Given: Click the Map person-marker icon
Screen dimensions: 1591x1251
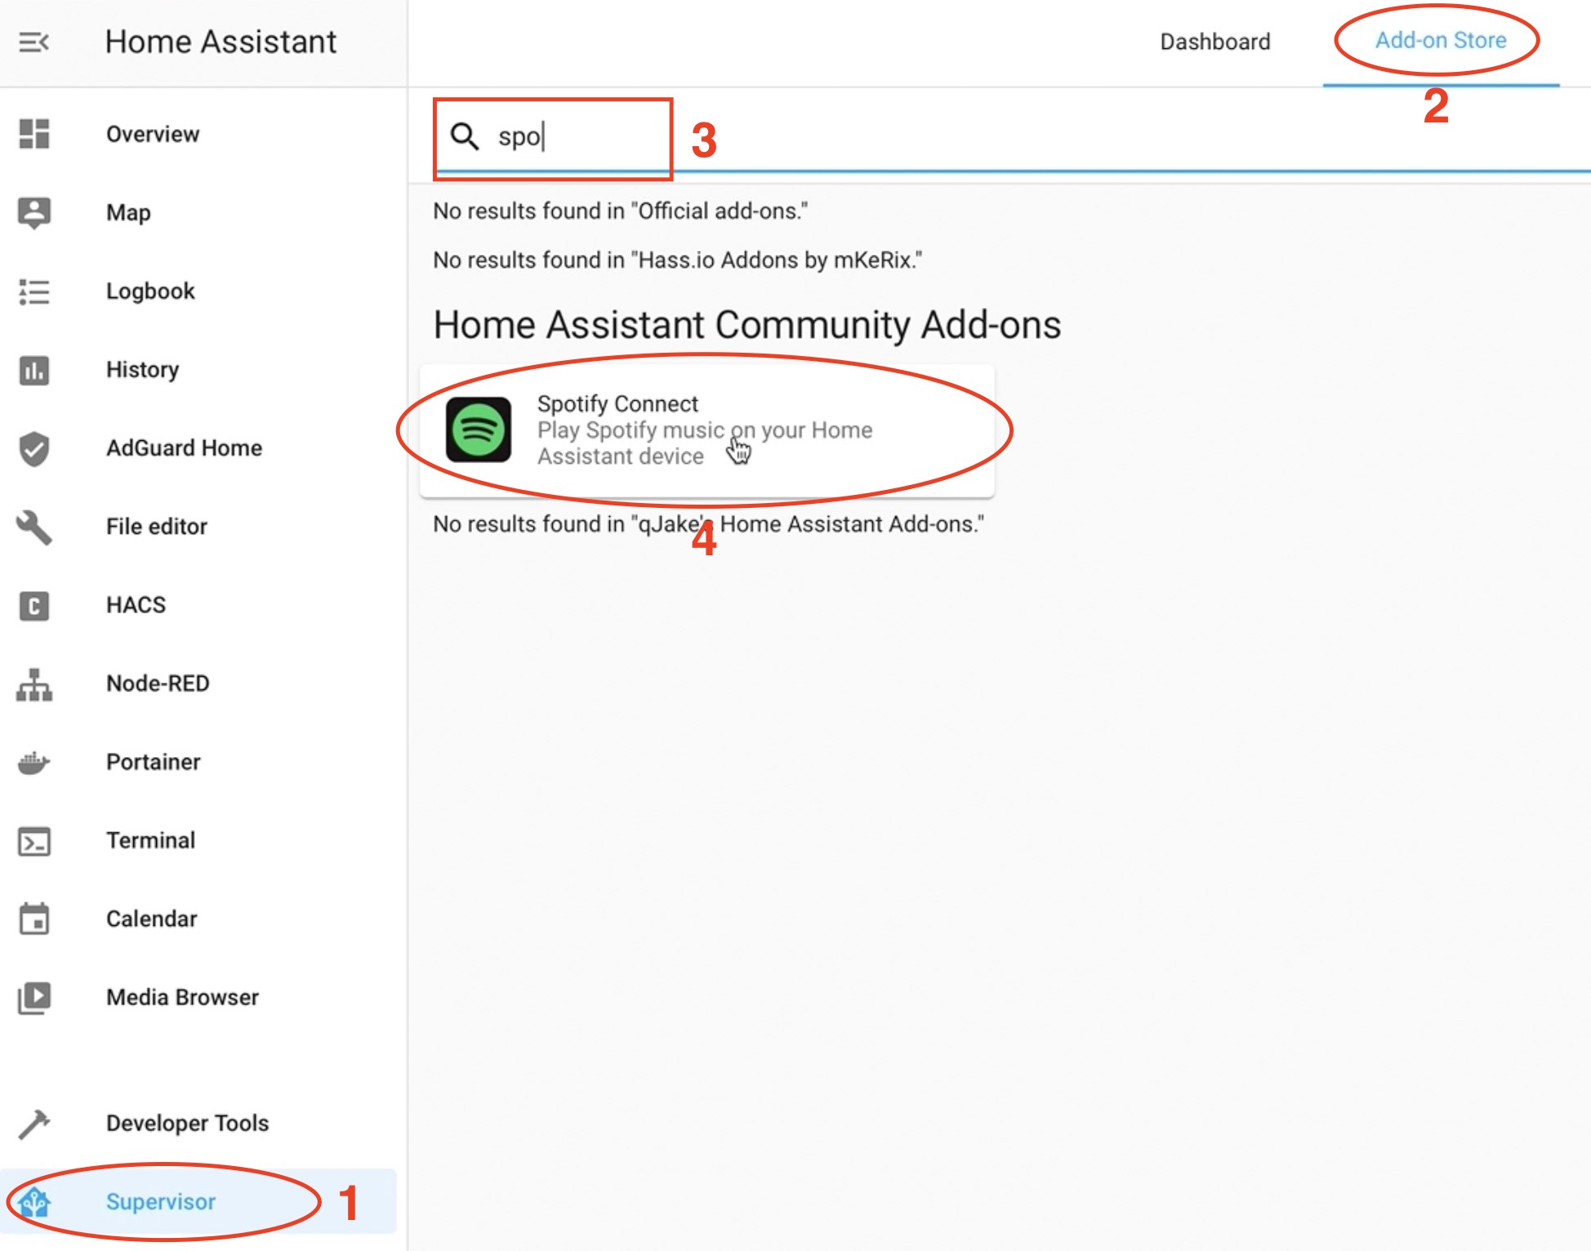Looking at the screenshot, I should pyautogui.click(x=34, y=212).
